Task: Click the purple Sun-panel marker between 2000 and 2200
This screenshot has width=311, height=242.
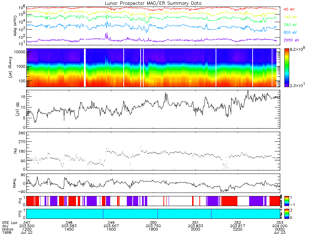Action: pyautogui.click(x=211, y=214)
